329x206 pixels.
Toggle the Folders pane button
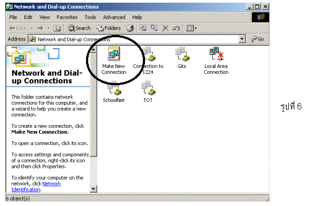109,28
